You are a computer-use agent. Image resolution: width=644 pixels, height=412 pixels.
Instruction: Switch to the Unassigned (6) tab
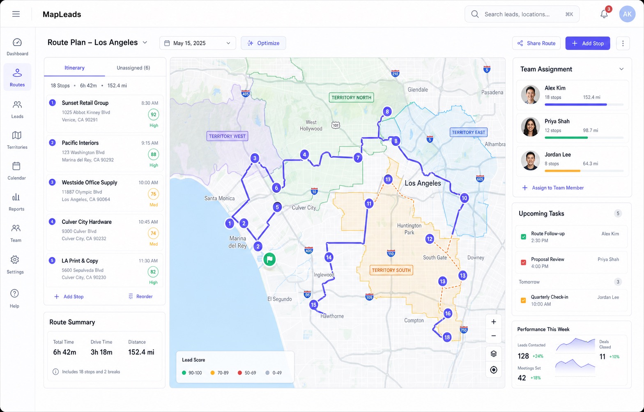point(133,68)
